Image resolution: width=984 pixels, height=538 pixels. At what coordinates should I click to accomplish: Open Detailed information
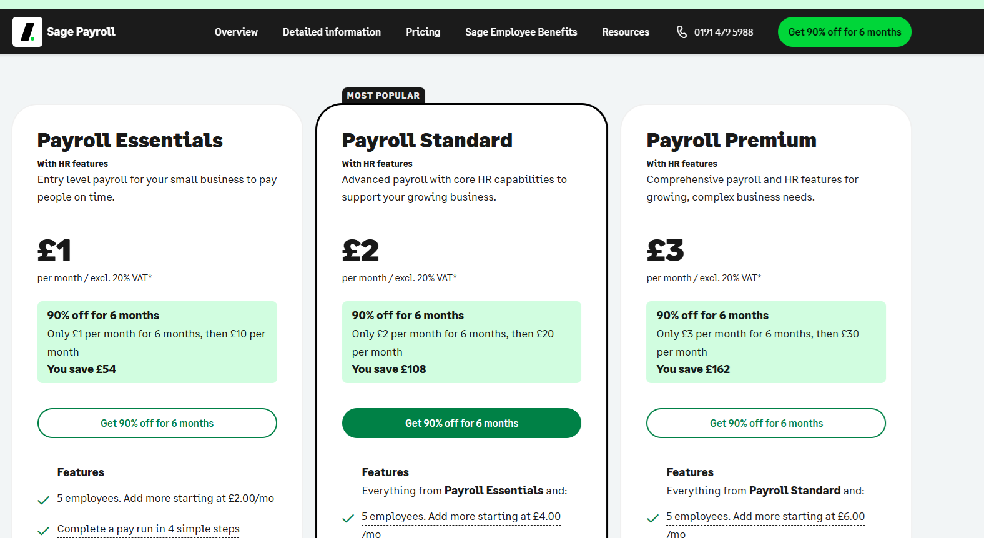[x=332, y=32]
